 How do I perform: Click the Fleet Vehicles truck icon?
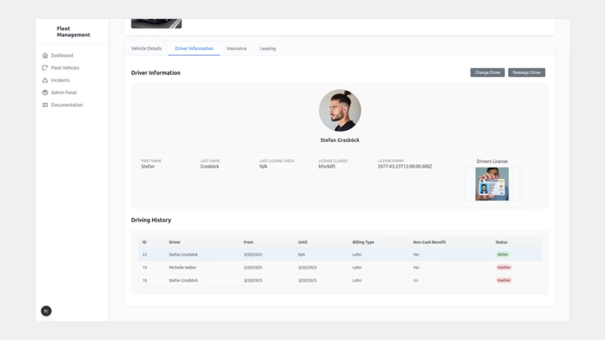tap(45, 68)
